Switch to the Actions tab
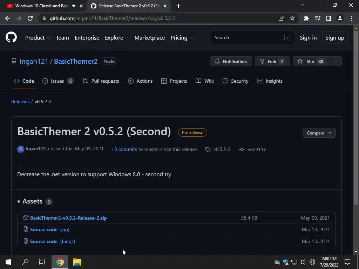 coord(140,81)
